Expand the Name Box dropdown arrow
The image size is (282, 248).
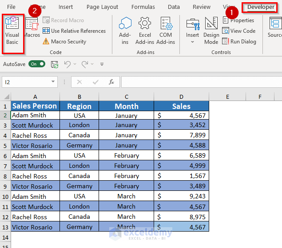point(53,82)
